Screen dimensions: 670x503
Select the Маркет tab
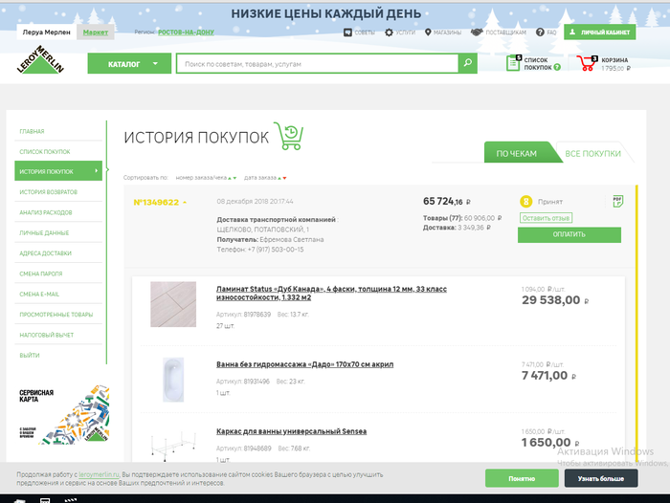coord(96,32)
